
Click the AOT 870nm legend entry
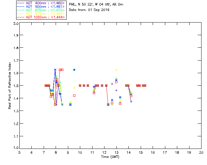coord(41,14)
